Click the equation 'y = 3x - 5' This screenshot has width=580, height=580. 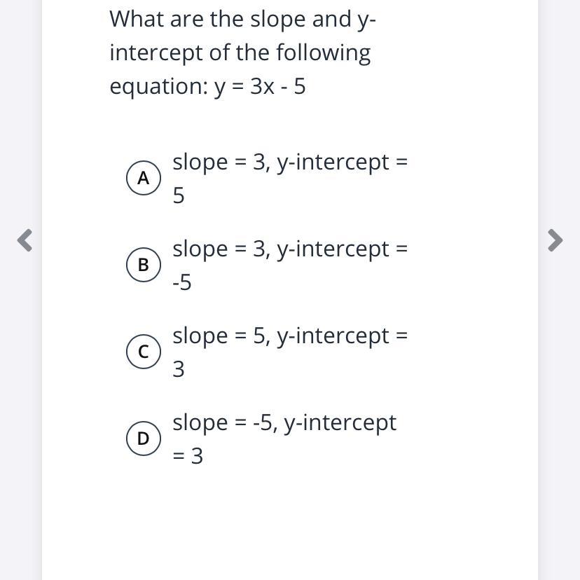[259, 86]
